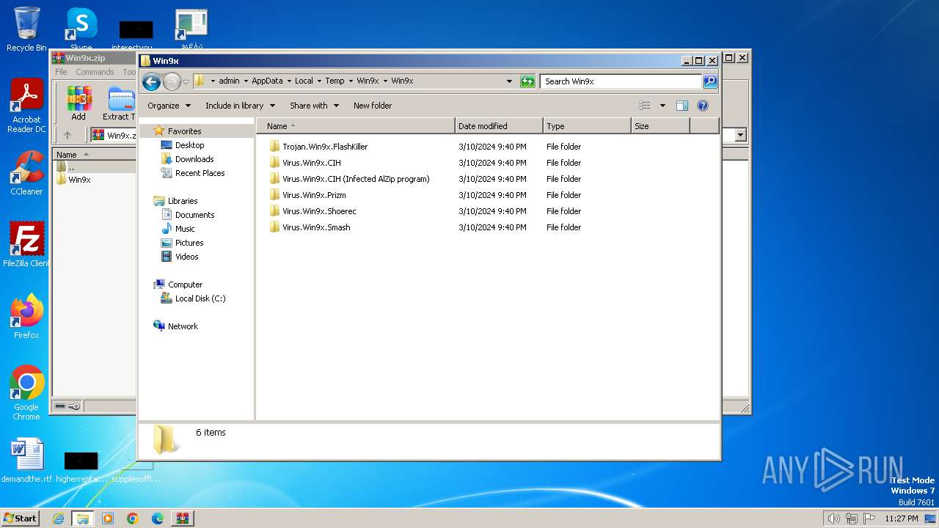Open Firefox desktop shortcut
This screenshot has width=939, height=528.
[26, 317]
